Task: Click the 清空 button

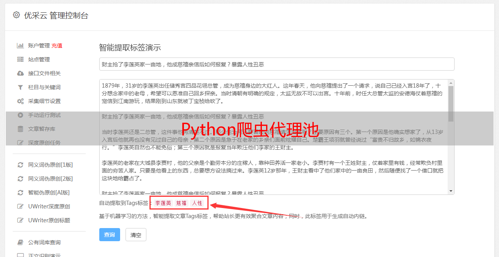Action: 136,235
